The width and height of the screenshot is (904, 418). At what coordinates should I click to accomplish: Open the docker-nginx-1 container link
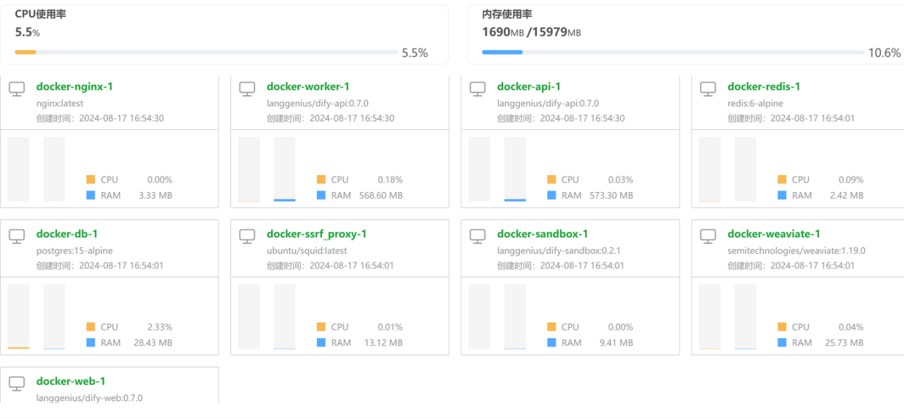(74, 87)
